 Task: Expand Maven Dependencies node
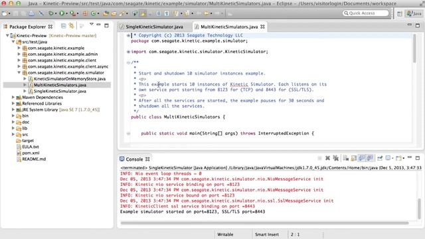13,97
